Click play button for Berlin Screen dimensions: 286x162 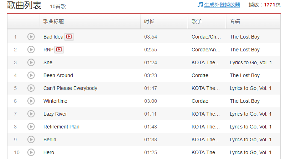pos(31,140)
